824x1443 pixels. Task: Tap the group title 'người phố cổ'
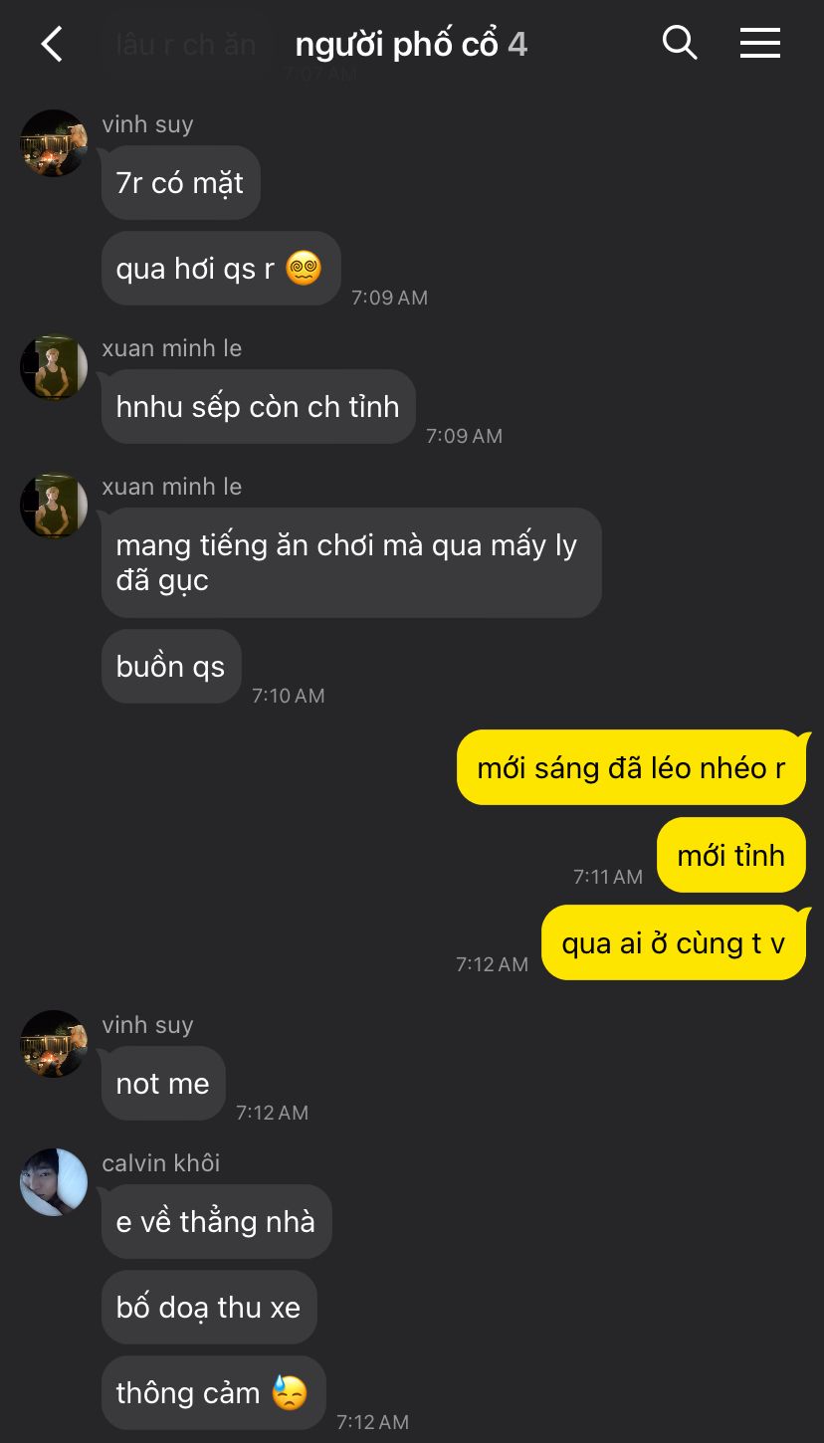397,45
